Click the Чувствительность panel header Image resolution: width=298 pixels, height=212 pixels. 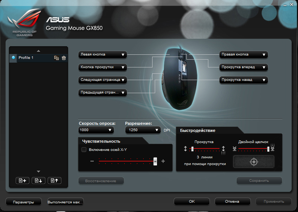coord(101,142)
